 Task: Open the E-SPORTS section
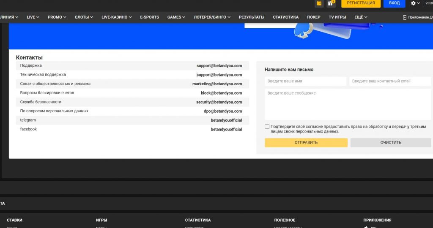point(149,17)
